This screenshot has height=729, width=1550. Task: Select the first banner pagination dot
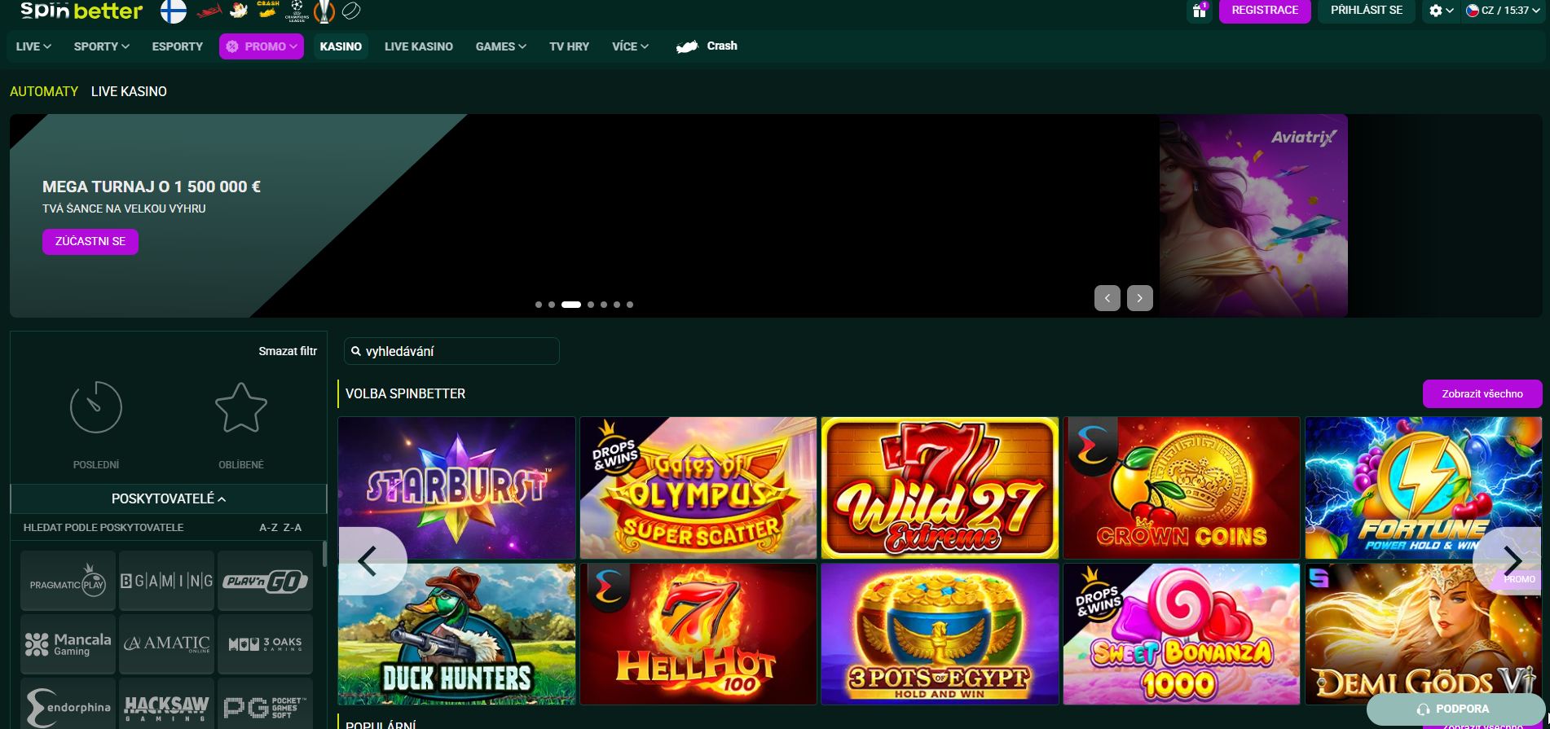539,305
